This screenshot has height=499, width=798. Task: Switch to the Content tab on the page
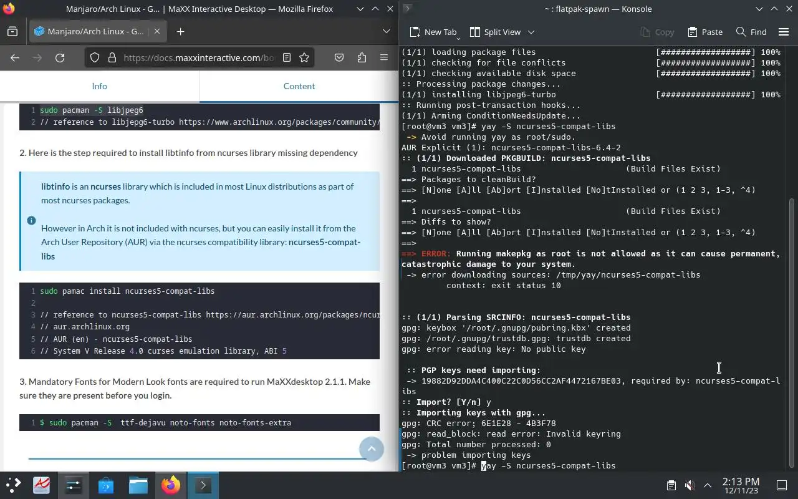[299, 86]
